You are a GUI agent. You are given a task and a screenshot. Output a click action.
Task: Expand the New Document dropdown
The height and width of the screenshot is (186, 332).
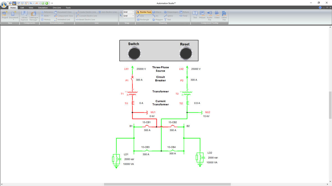[14, 20]
